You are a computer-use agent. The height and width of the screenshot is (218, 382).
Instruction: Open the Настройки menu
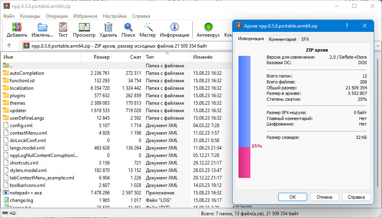click(114, 16)
